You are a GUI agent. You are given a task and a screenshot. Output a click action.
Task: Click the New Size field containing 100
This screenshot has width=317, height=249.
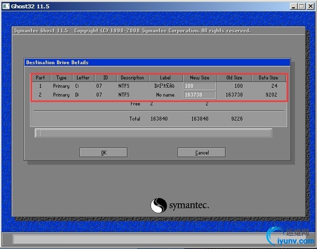[199, 86]
